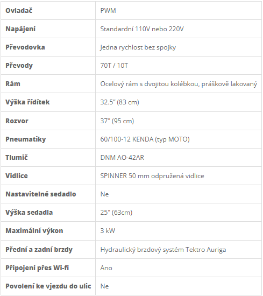Click the Převodovka label
This screenshot has height=296, width=263.
pyautogui.click(x=25, y=47)
